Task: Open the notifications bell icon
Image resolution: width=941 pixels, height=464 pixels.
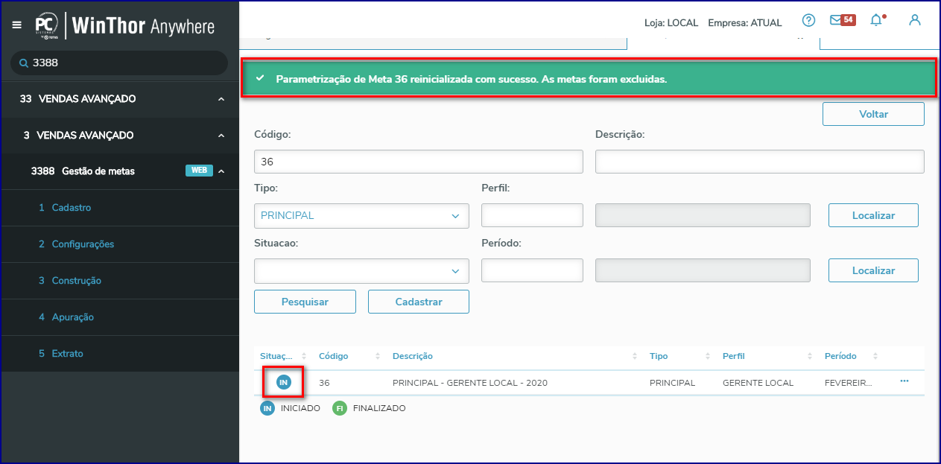Action: [x=877, y=20]
